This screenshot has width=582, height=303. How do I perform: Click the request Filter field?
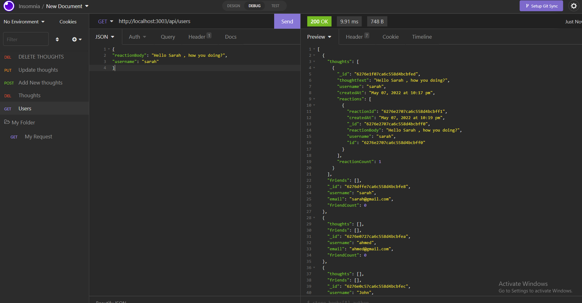click(26, 39)
